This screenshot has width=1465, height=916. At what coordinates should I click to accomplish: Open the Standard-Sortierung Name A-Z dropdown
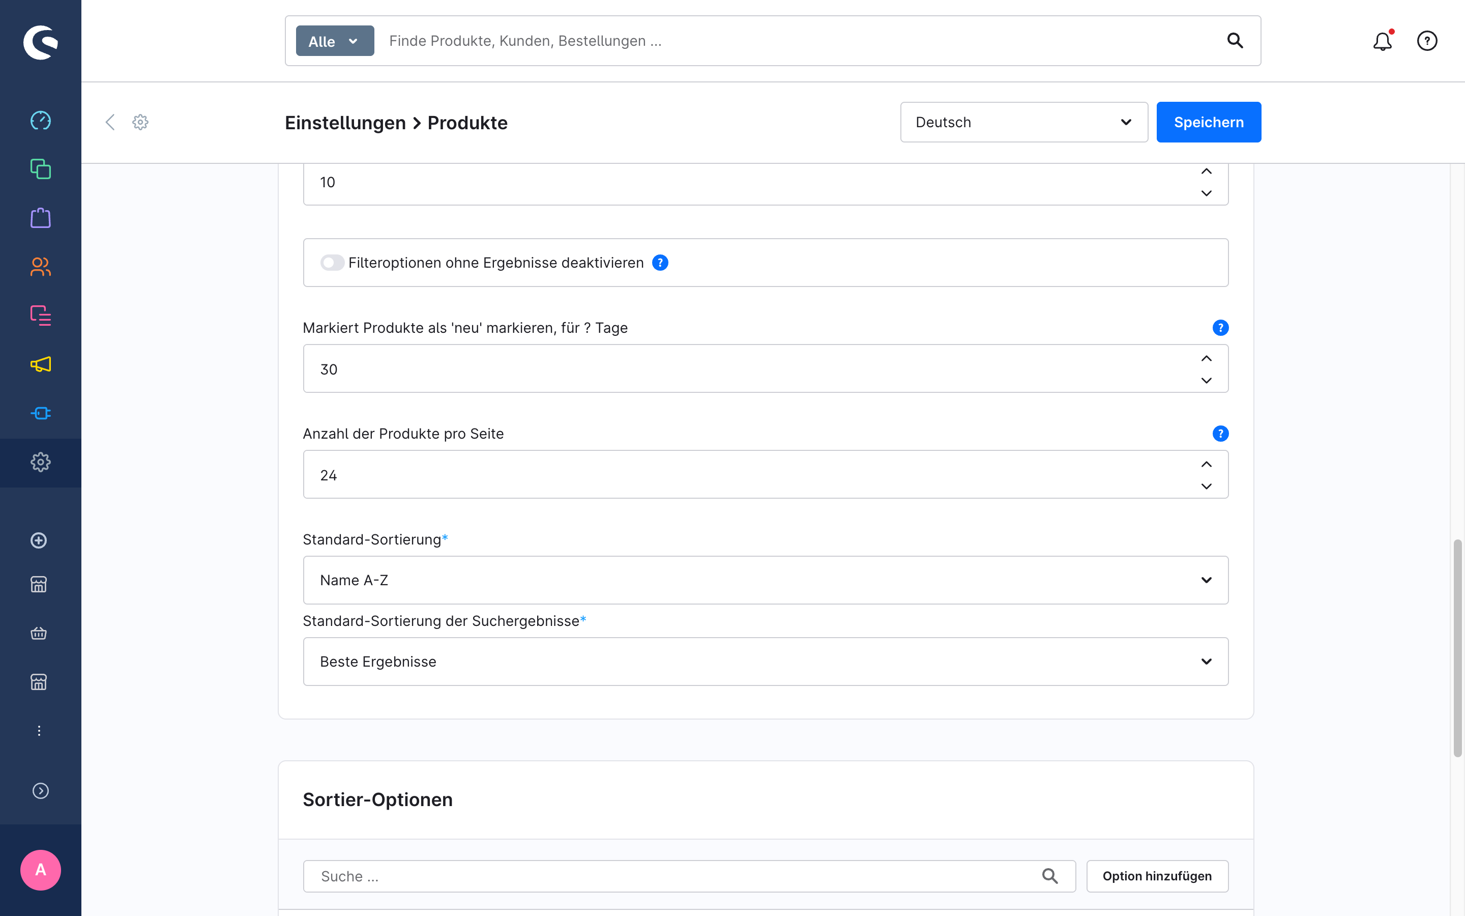(x=766, y=580)
